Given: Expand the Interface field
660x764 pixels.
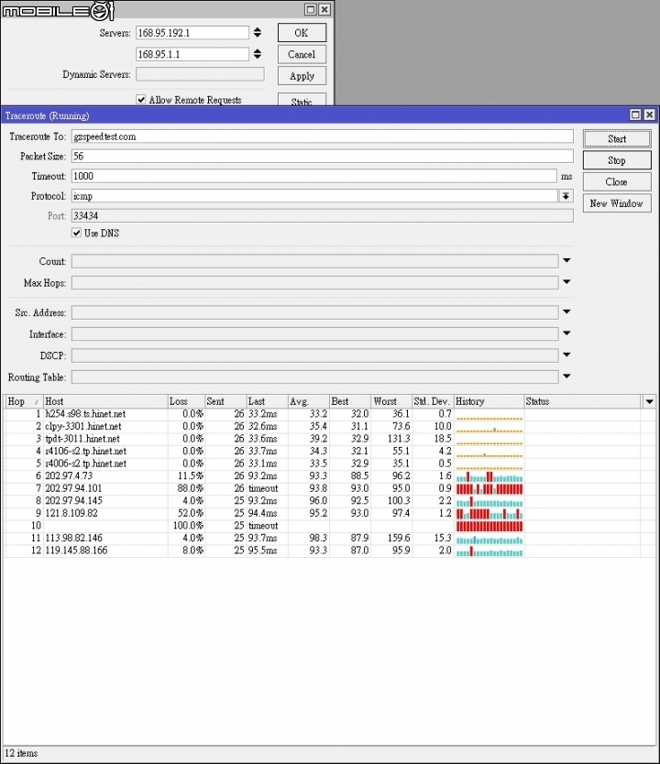Looking at the screenshot, I should 566,333.
